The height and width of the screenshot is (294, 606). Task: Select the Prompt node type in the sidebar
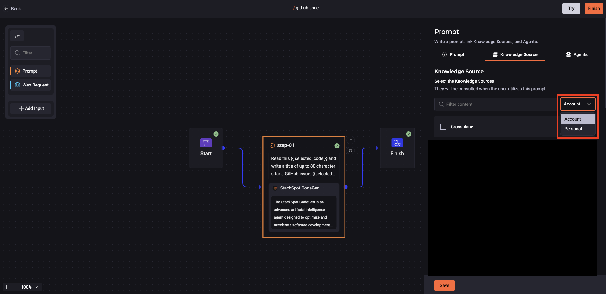point(30,71)
